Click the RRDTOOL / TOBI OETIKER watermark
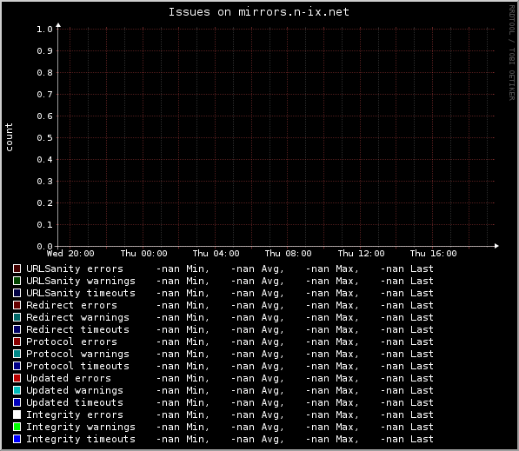This screenshot has width=519, height=451. click(x=512, y=53)
